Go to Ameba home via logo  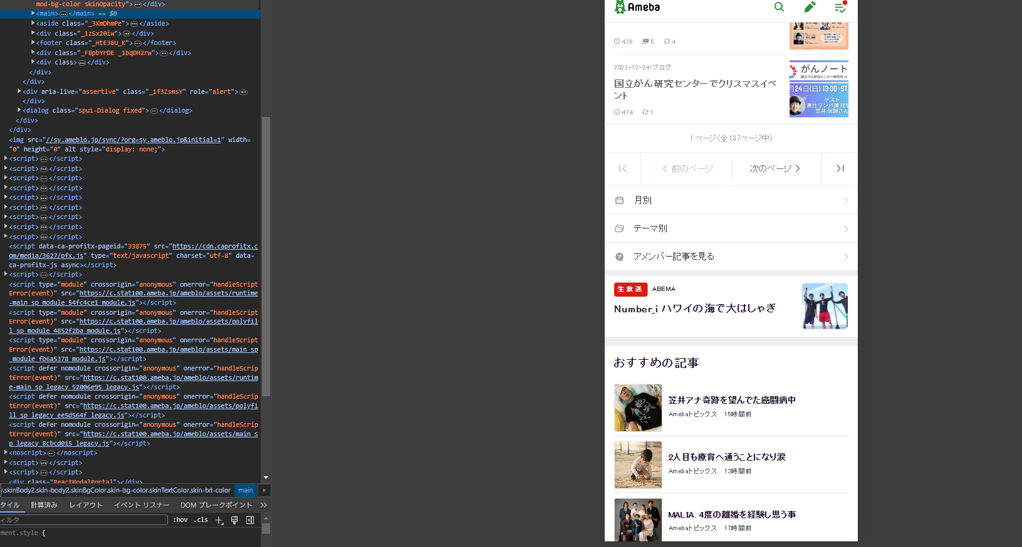coord(637,8)
